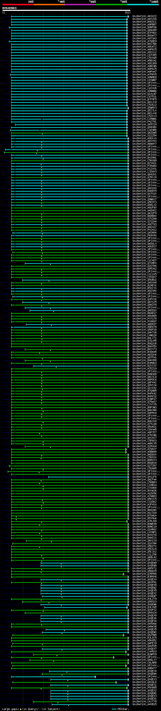Select label UniRef100_B0DKA5
Image resolution: width=161 pixels, height=711 pixels.
[x=144, y=352]
